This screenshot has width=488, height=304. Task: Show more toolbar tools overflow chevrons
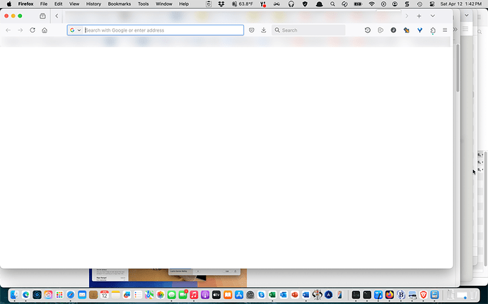(x=455, y=29)
